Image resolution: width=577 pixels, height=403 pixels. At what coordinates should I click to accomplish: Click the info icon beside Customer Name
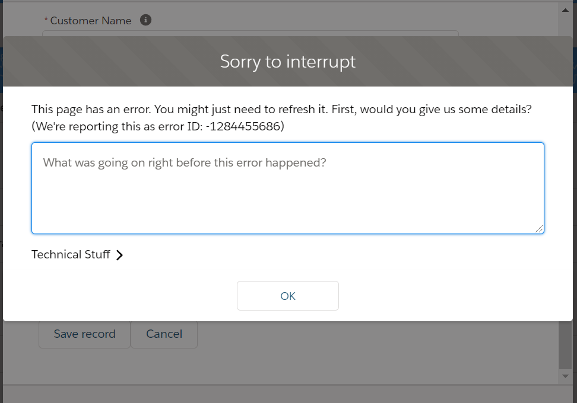coord(145,20)
